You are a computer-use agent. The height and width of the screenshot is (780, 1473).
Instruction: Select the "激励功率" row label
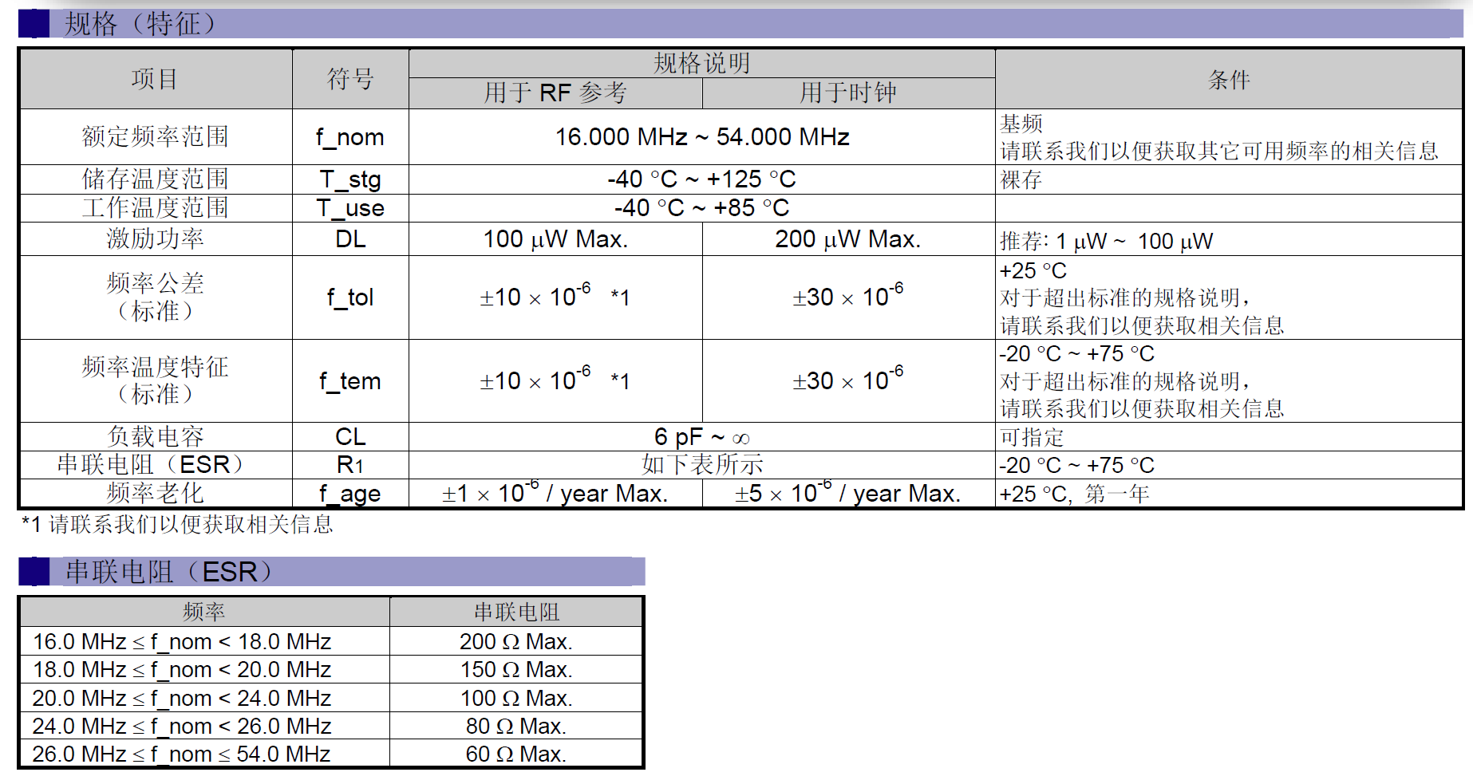point(155,238)
